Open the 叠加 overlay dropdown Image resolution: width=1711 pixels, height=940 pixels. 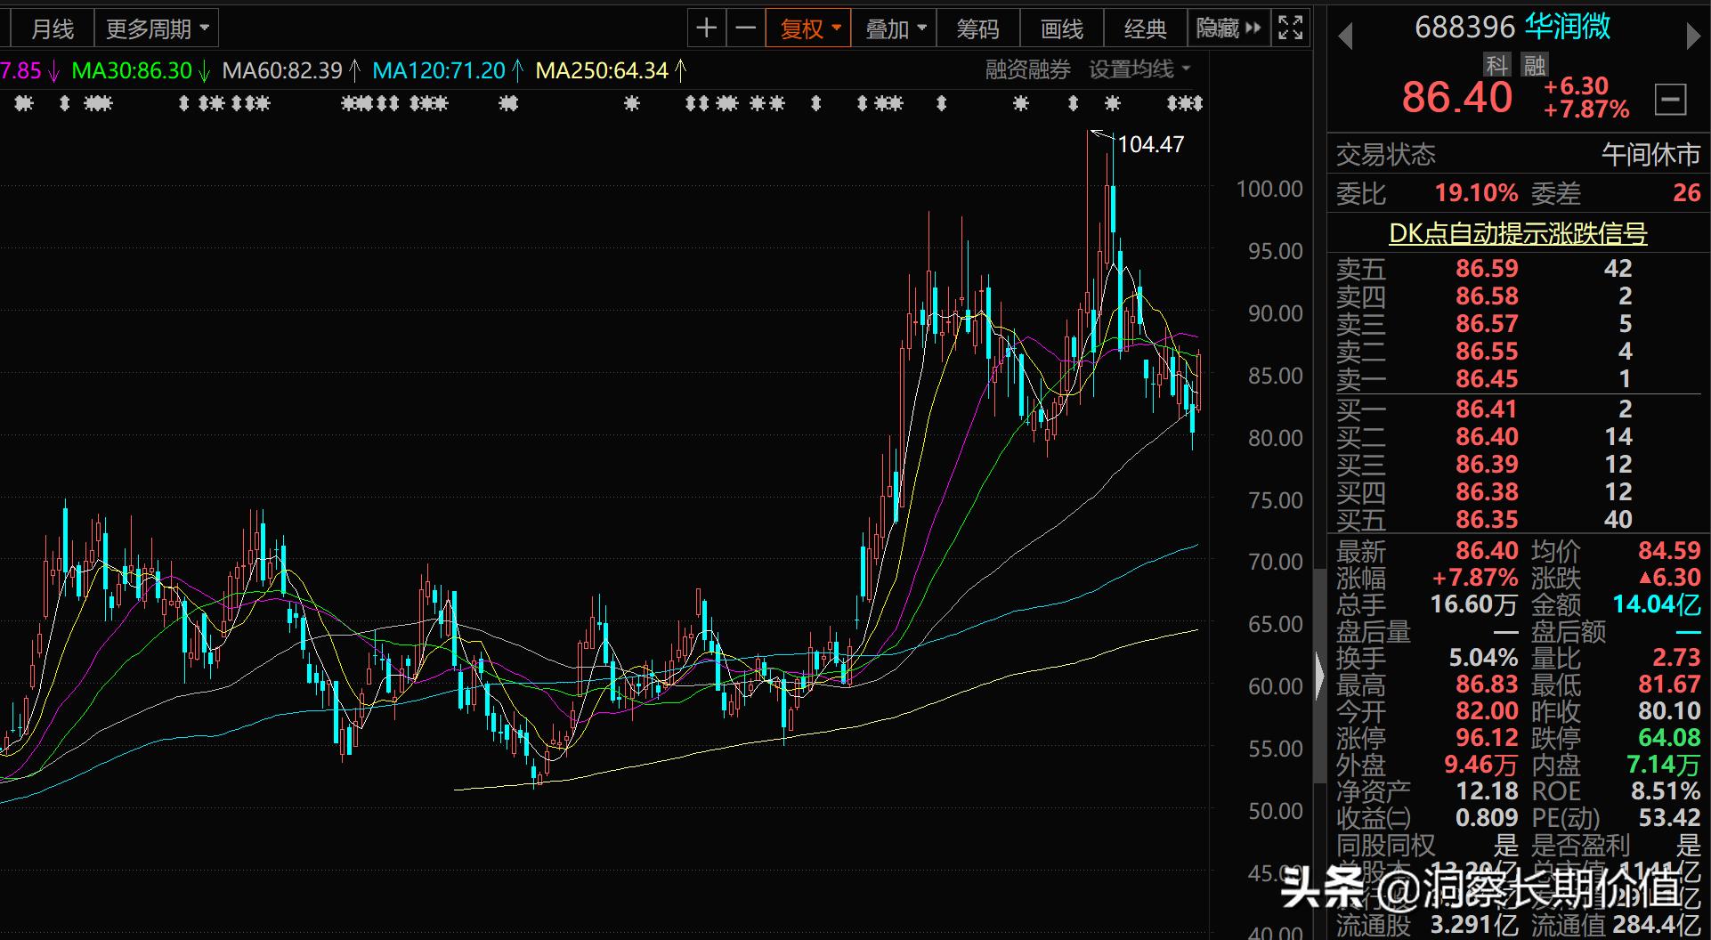(894, 28)
